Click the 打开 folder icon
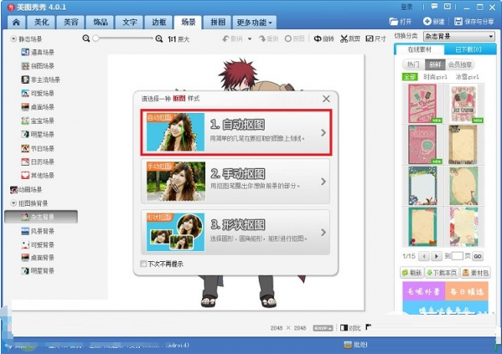The height and width of the screenshot is (354, 502). [x=393, y=22]
